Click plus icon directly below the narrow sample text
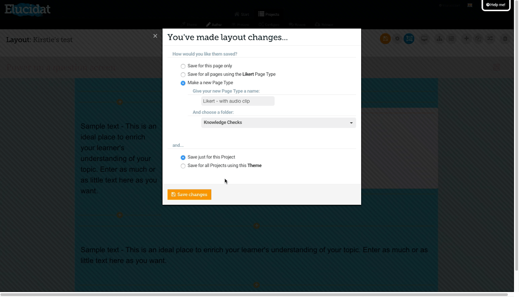The width and height of the screenshot is (519, 297). click(120, 215)
